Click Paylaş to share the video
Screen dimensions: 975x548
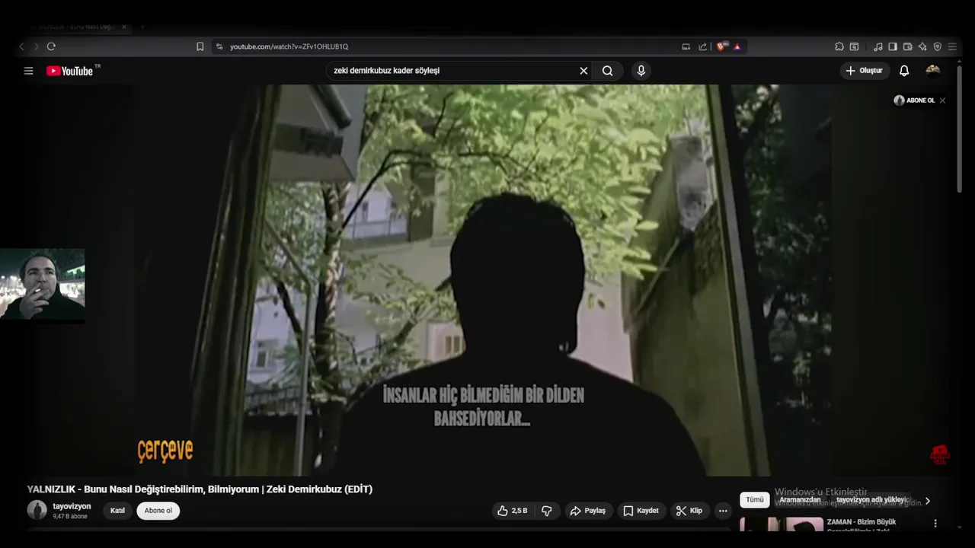pos(587,511)
